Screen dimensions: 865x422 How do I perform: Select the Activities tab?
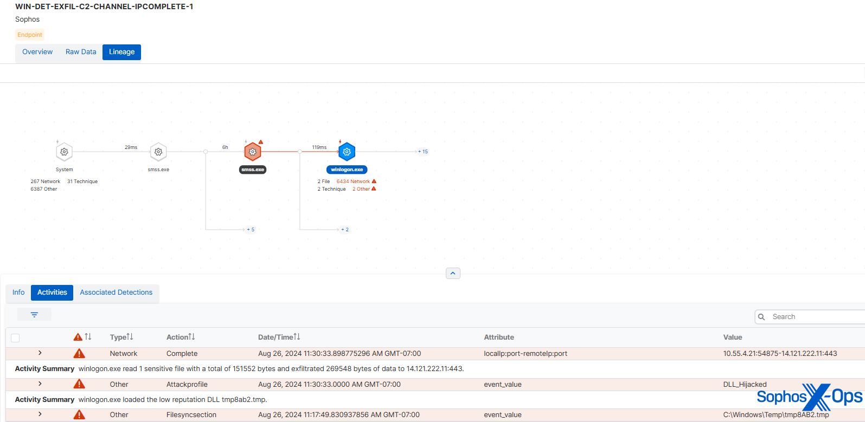(52, 293)
